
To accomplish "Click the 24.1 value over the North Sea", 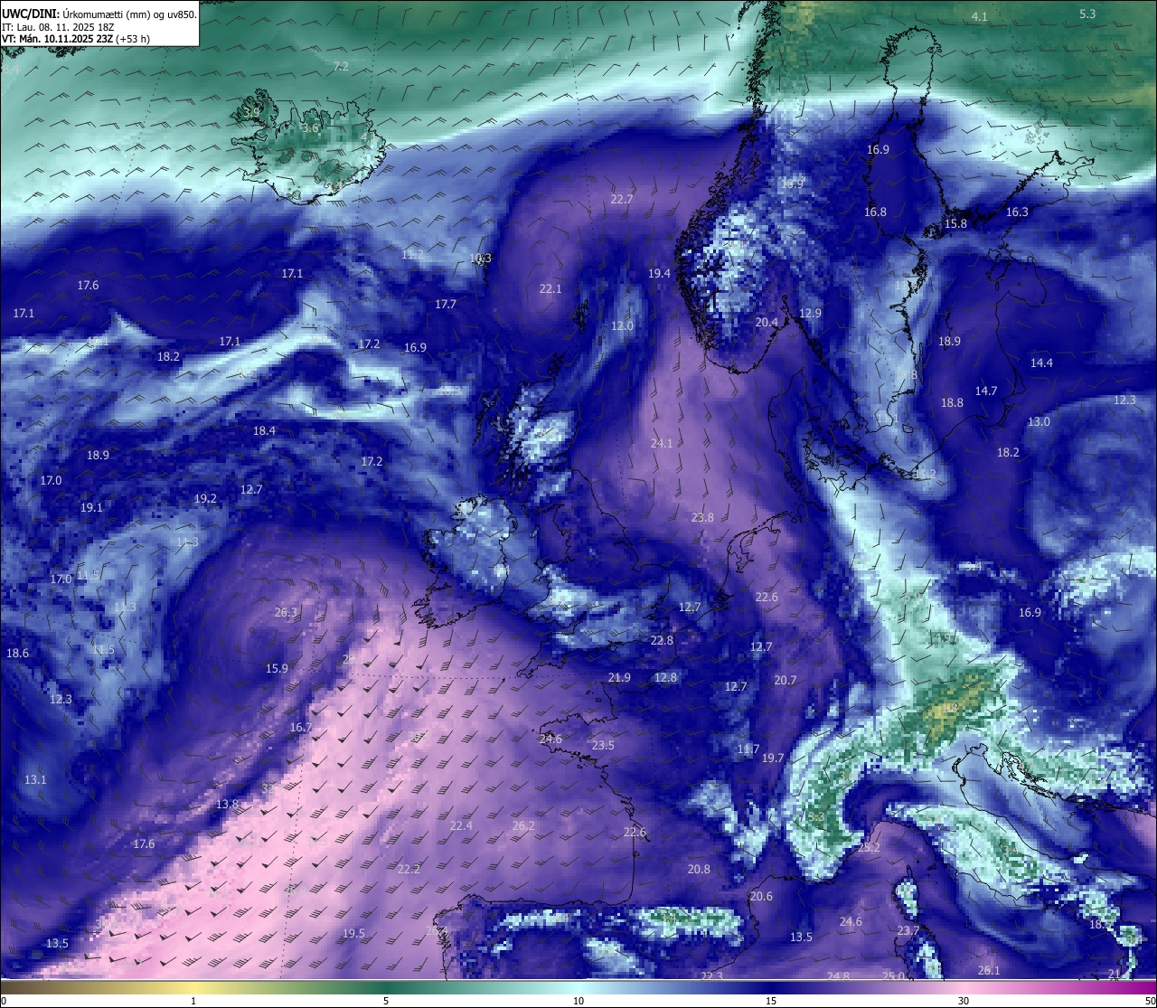I will coord(662,443).
